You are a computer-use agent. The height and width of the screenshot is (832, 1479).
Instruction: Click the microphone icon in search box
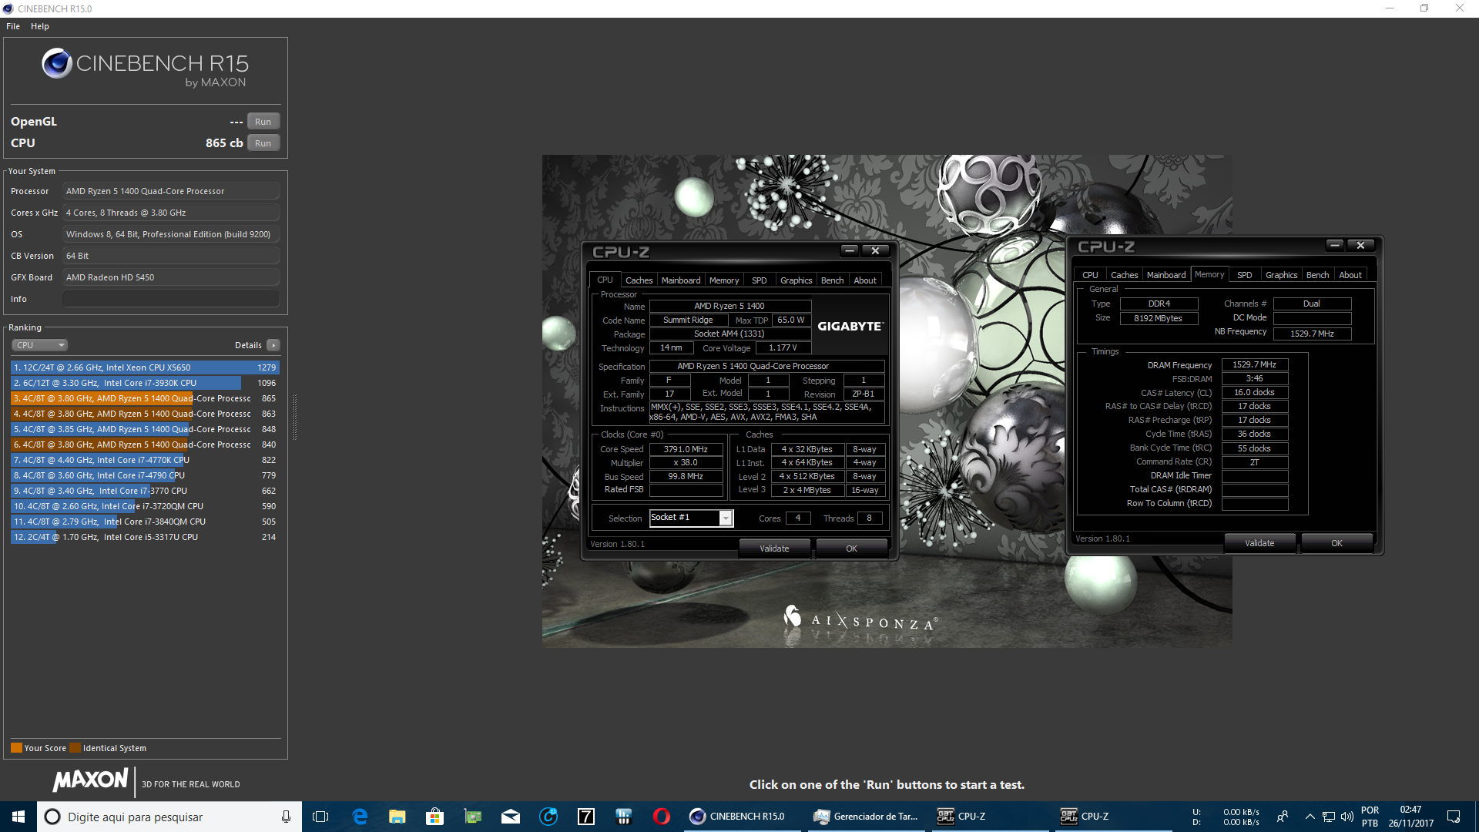[x=286, y=817]
